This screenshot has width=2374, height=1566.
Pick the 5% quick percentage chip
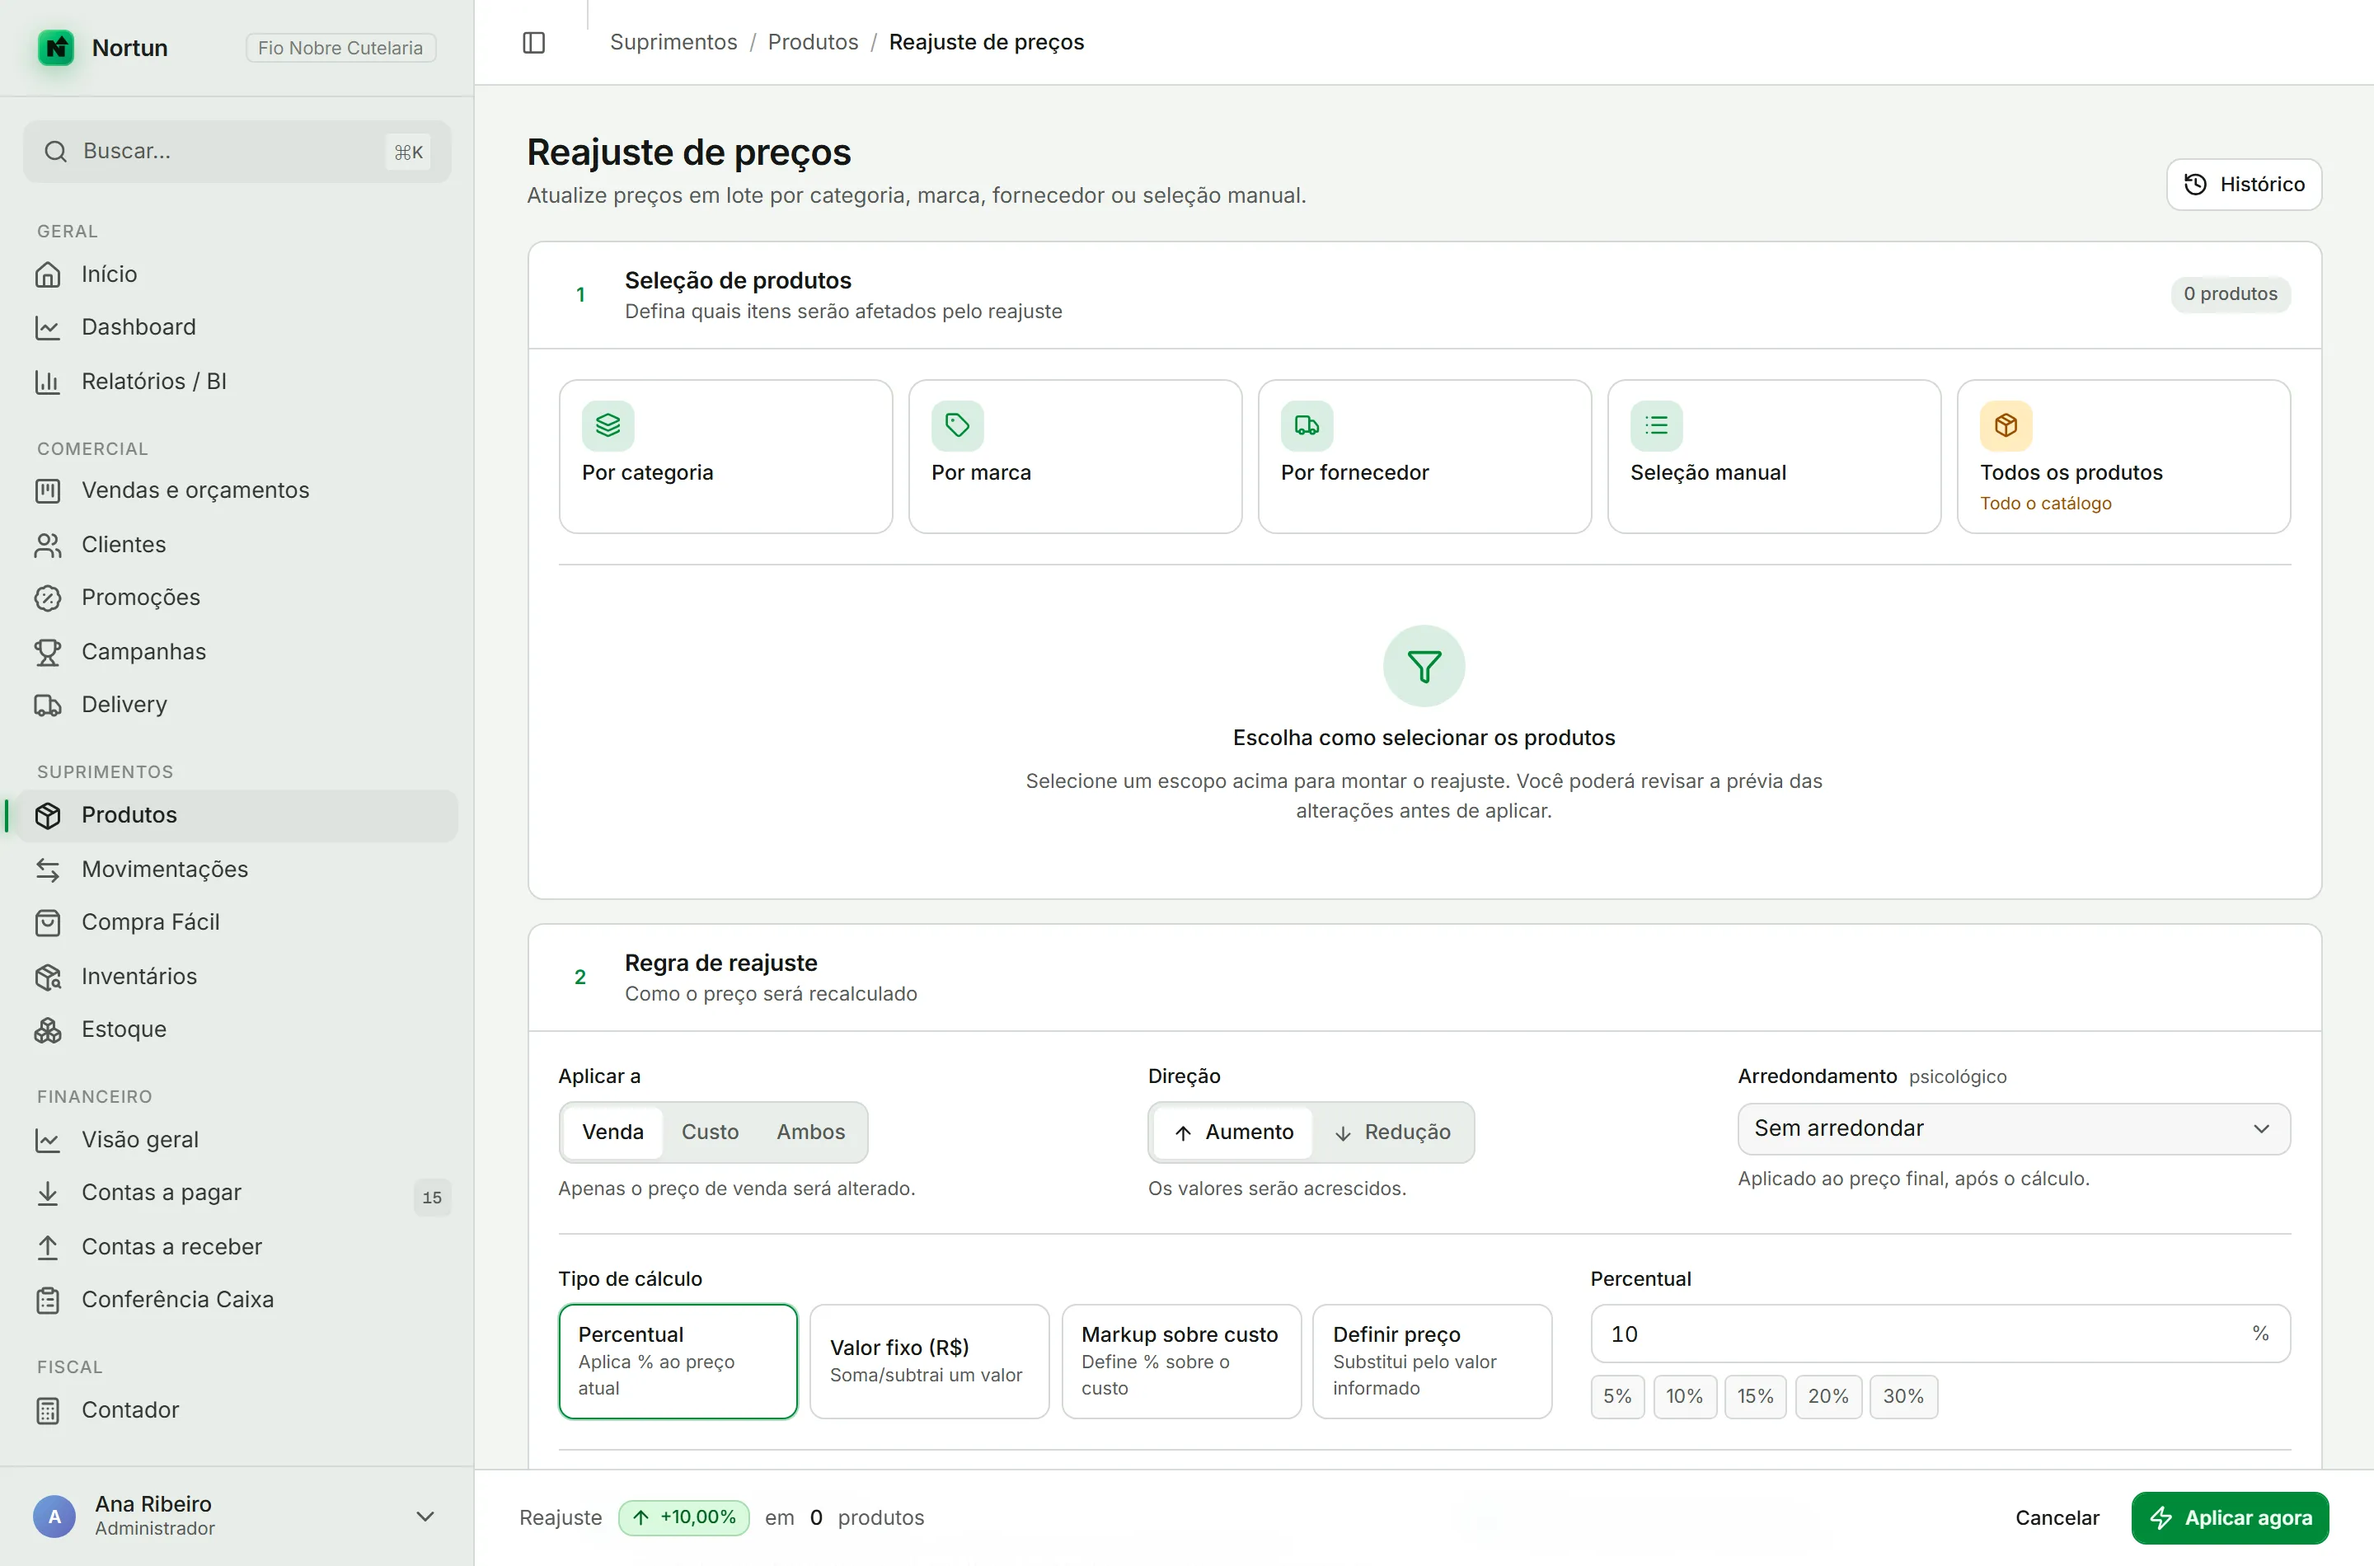point(1617,1396)
